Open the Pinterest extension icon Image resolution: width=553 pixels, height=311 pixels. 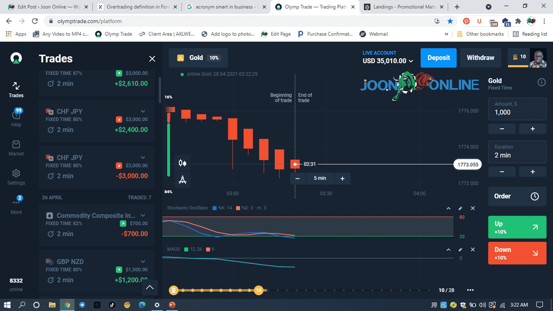pos(467,21)
